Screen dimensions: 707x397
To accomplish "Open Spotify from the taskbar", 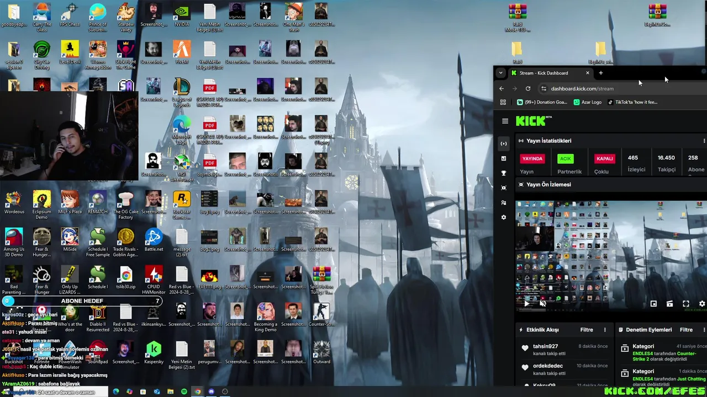I will tap(184, 391).
